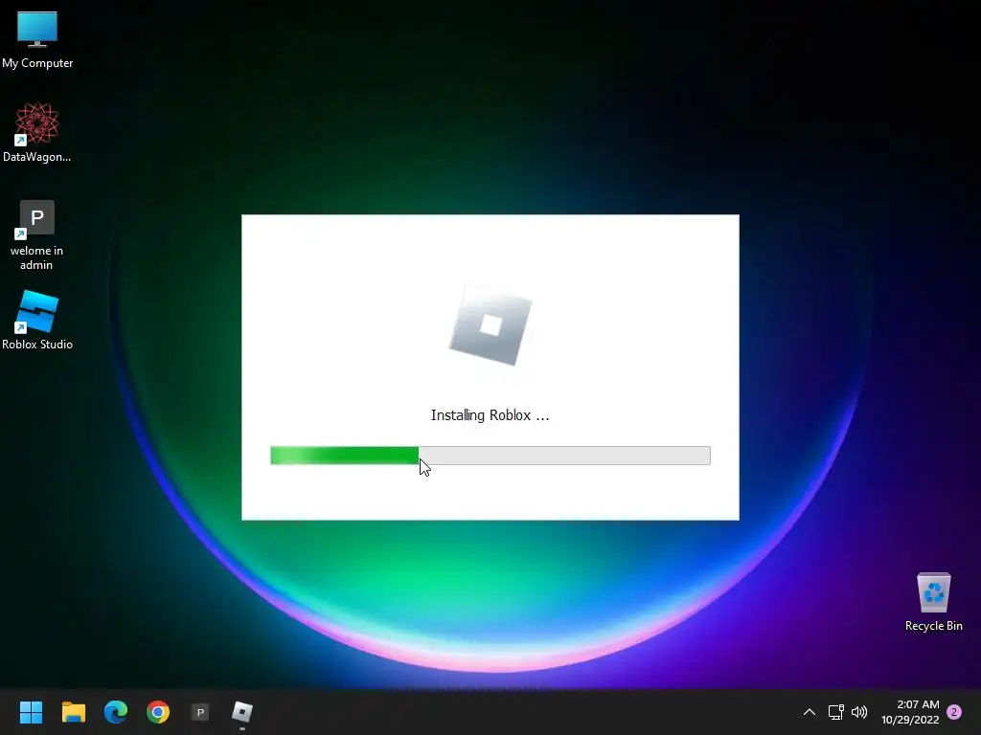Screen dimensions: 981x735
Task: Open the clock showing 2:07 AM
Action: [918, 704]
